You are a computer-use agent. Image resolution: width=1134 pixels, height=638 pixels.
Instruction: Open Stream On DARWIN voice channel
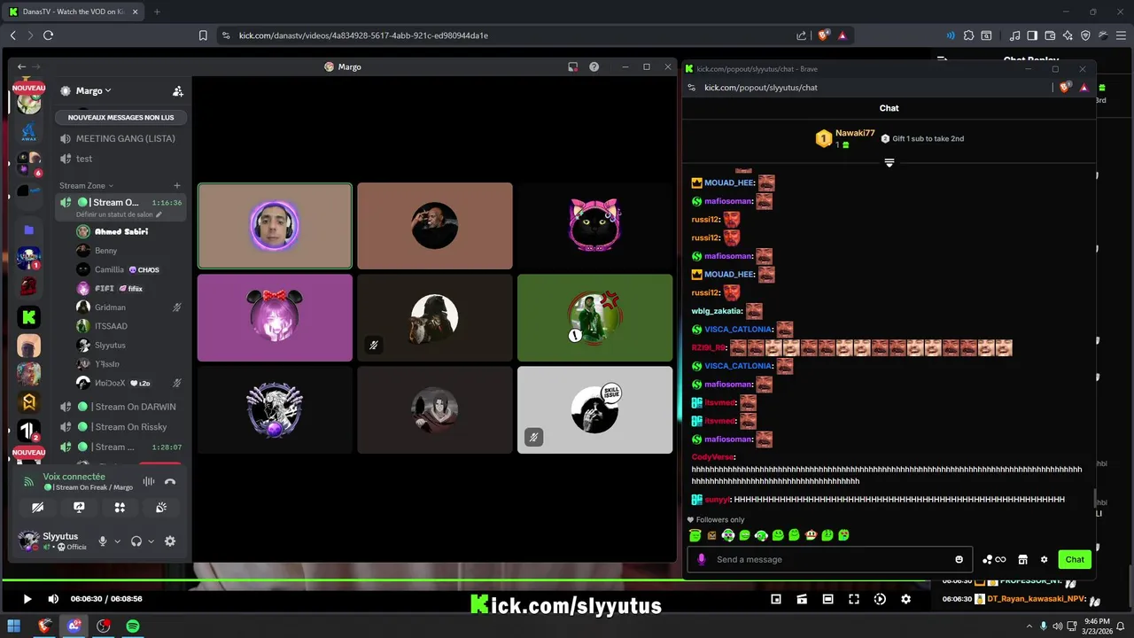click(x=120, y=407)
